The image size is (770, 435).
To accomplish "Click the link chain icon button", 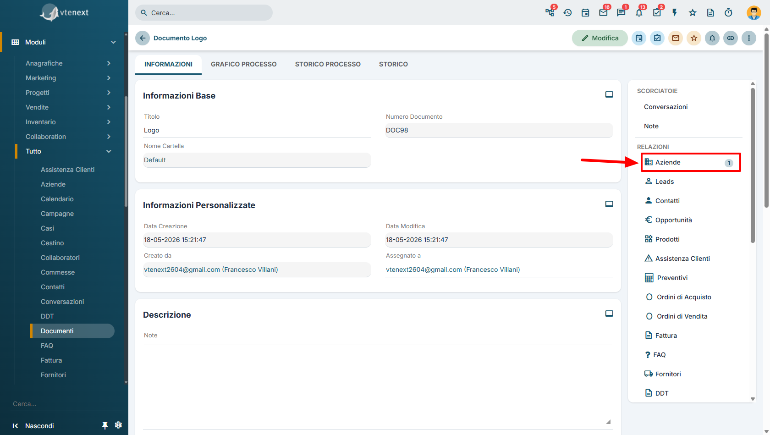I will tap(731, 38).
